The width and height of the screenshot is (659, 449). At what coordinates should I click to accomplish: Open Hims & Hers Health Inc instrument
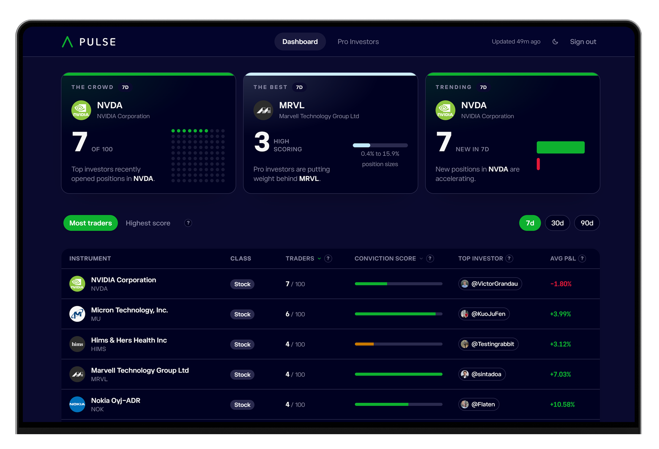[331, 344]
